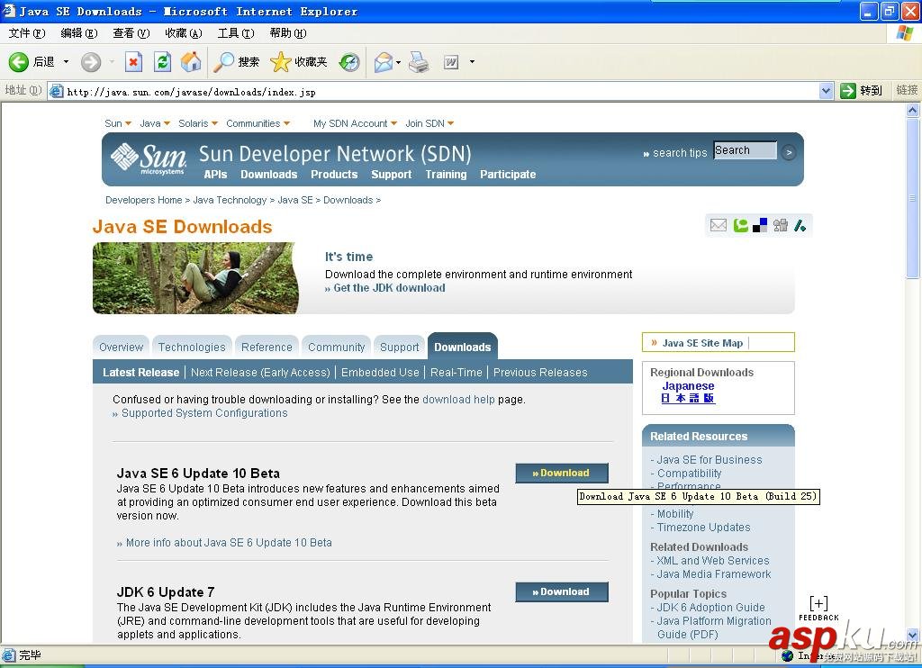The height and width of the screenshot is (668, 922).
Task: Click the Training navigation item
Action: pyautogui.click(x=446, y=175)
